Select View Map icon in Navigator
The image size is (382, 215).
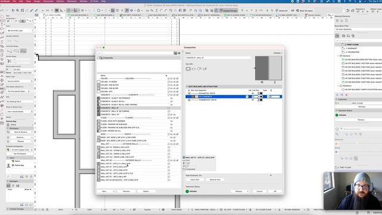(344, 36)
